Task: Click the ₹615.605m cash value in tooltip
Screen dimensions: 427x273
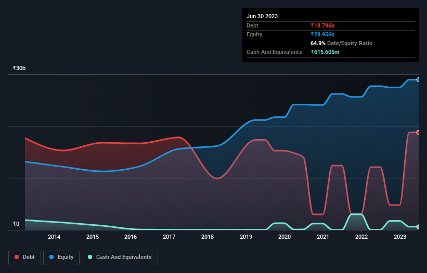Action: click(x=325, y=52)
